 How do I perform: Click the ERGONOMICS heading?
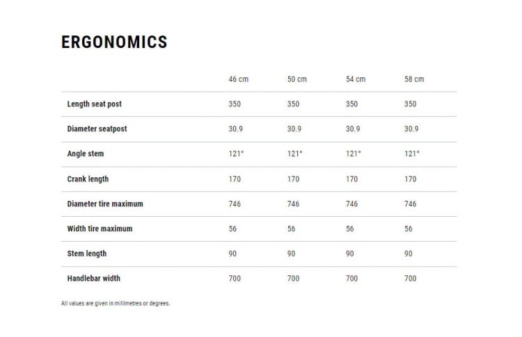114,42
